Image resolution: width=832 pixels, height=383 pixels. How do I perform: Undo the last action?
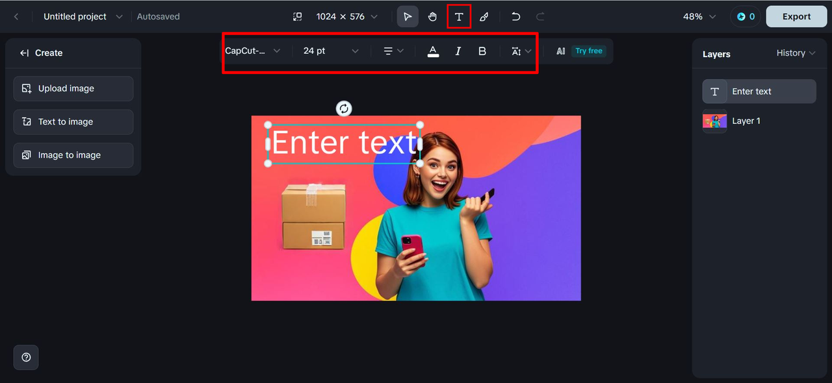(515, 17)
